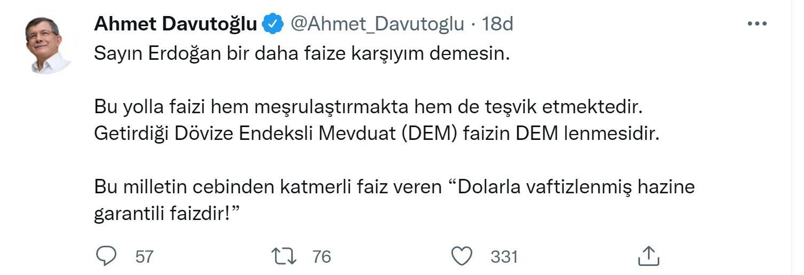Click the sentence starting "Bu yolla faizi"
This screenshot has width=804, height=275.
pos(366,107)
